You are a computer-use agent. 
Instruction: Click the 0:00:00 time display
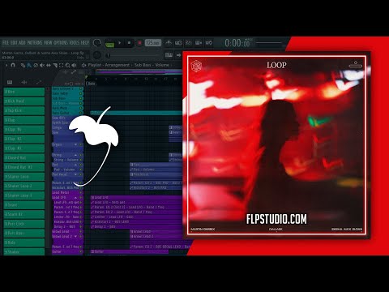click(237, 43)
